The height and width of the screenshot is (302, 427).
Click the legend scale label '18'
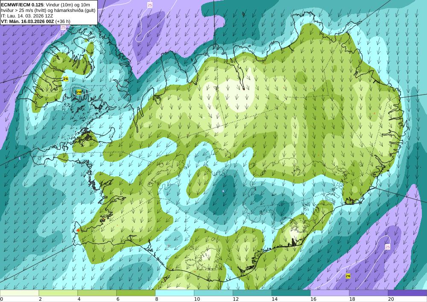(x=352, y=299)
